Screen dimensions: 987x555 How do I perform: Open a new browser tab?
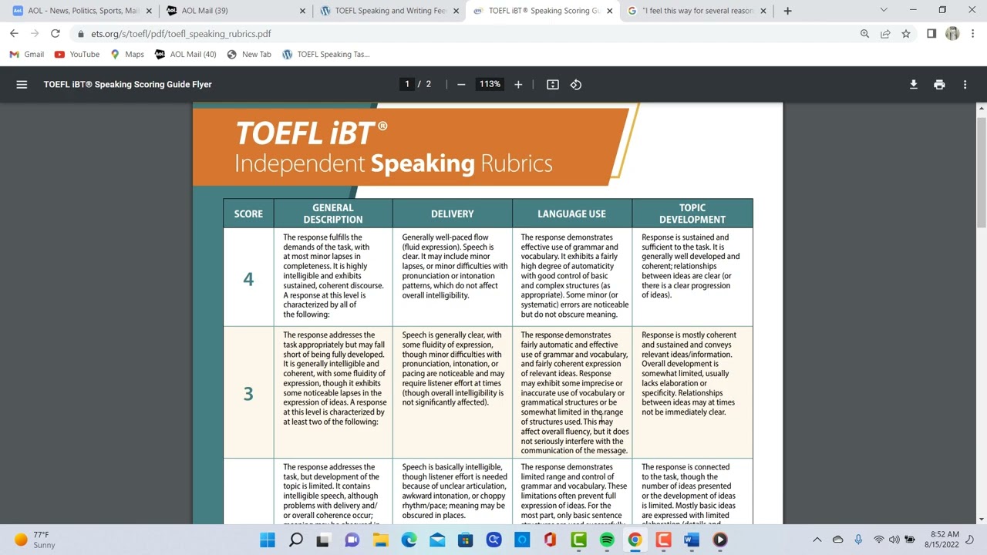787,11
